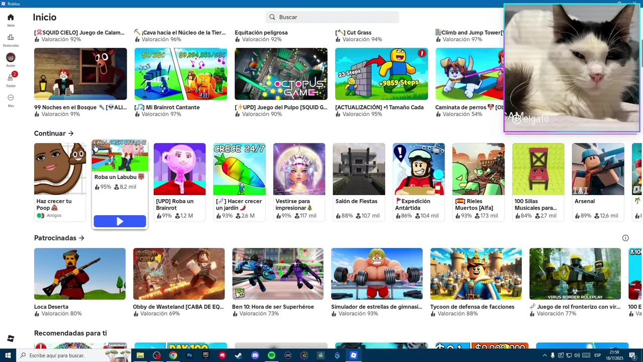Open Rieles Muertos [Alfa] tile
Viewport: 643px width, 362px height.
click(x=478, y=182)
